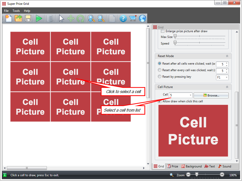Image resolution: width=242 pixels, height=181 pixels.
Task: Click the Browse... button
Action: (211, 95)
